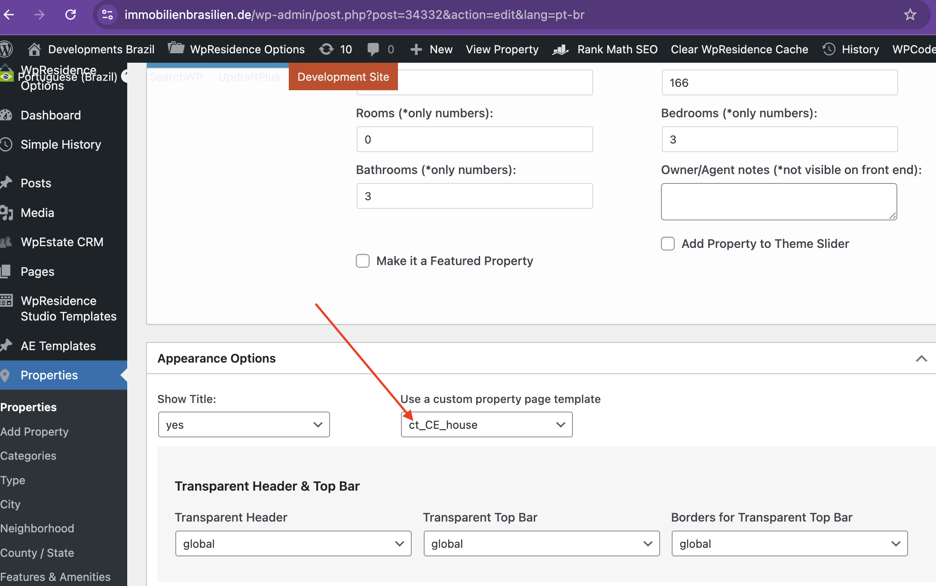Click the WpResidence Options folder icon
Image resolution: width=936 pixels, height=586 pixels.
click(x=175, y=48)
